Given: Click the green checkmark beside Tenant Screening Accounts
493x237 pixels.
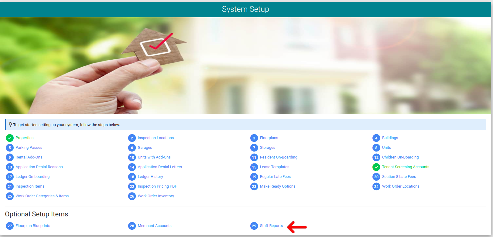Looking at the screenshot, I should point(376,167).
